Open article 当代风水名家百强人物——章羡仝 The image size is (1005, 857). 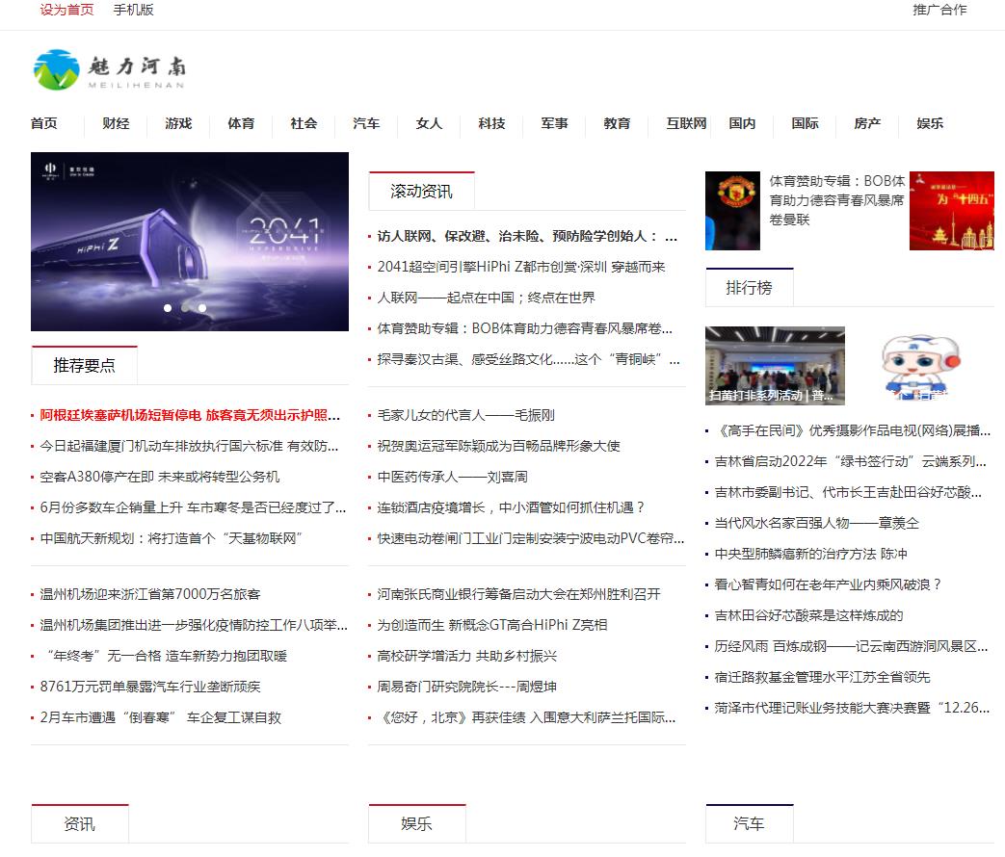817,523
